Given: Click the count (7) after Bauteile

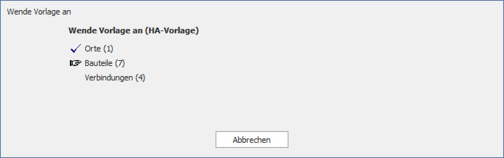Looking at the screenshot, I should point(120,63).
